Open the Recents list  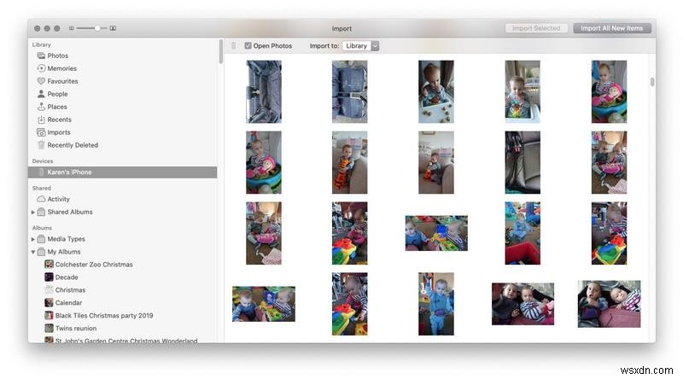[59, 120]
